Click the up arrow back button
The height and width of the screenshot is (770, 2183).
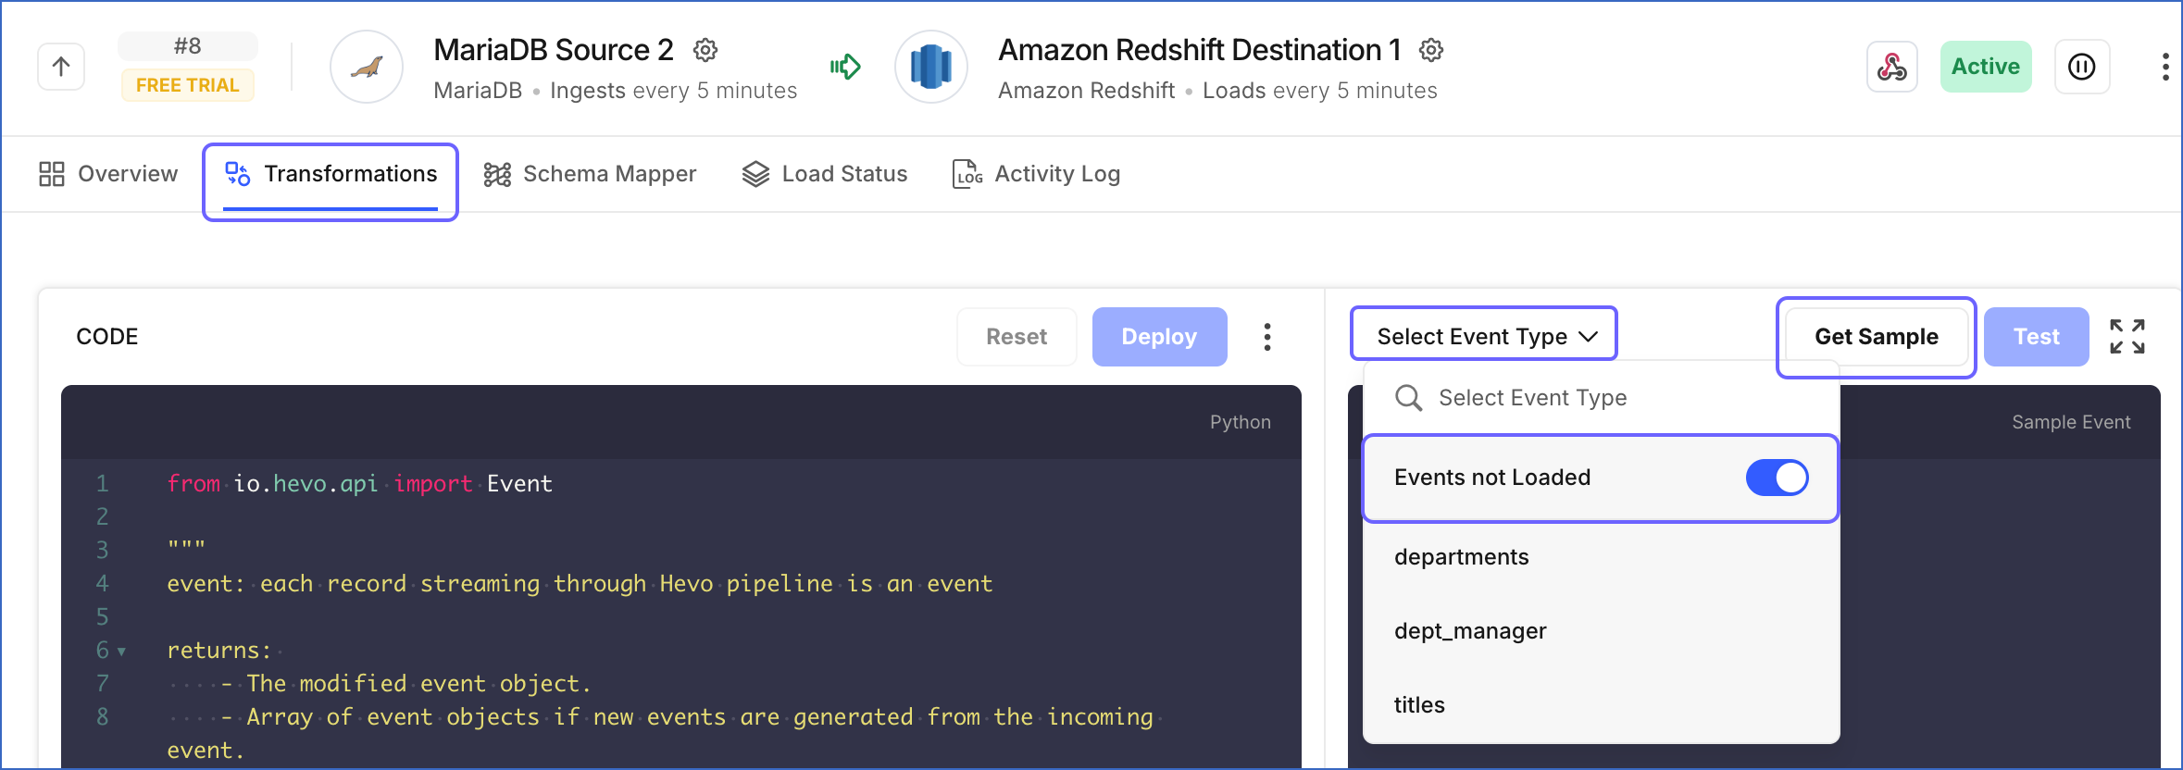click(61, 67)
